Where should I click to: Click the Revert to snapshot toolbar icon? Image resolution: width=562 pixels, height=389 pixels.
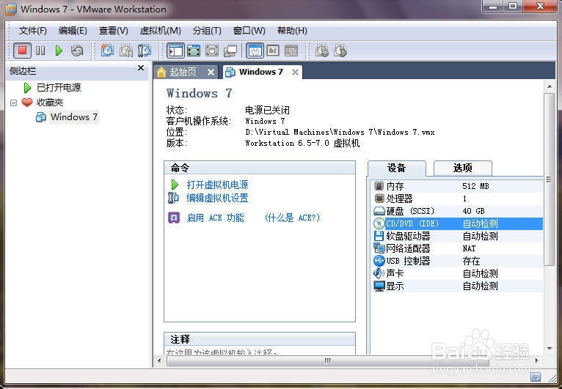click(125, 51)
